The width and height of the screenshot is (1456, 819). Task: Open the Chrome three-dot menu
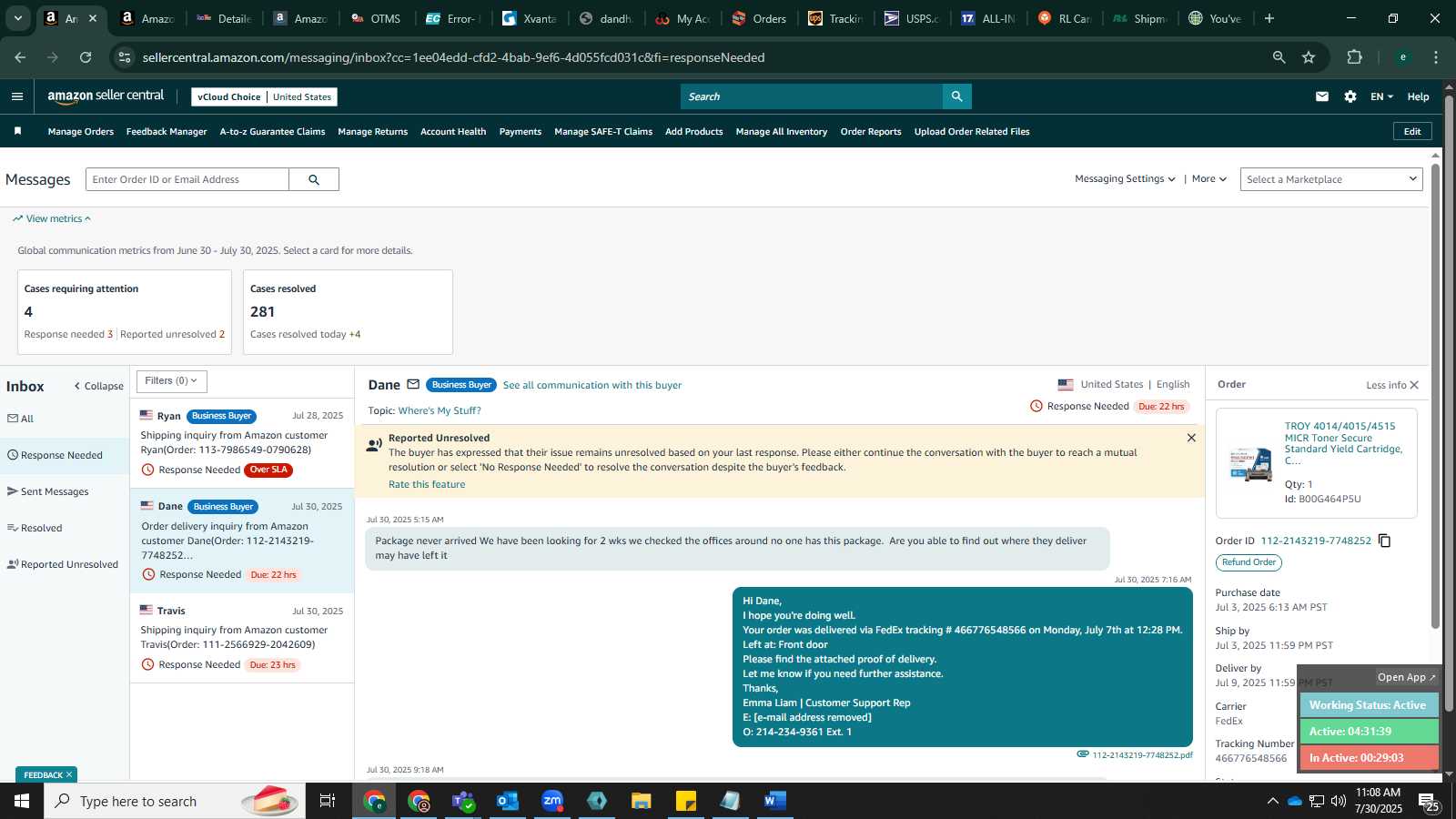point(1436,57)
